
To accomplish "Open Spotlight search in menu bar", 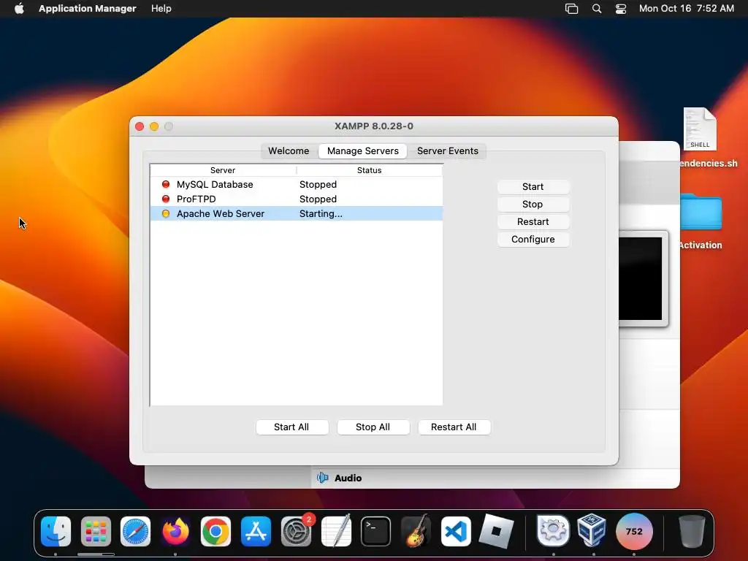I will click(597, 9).
